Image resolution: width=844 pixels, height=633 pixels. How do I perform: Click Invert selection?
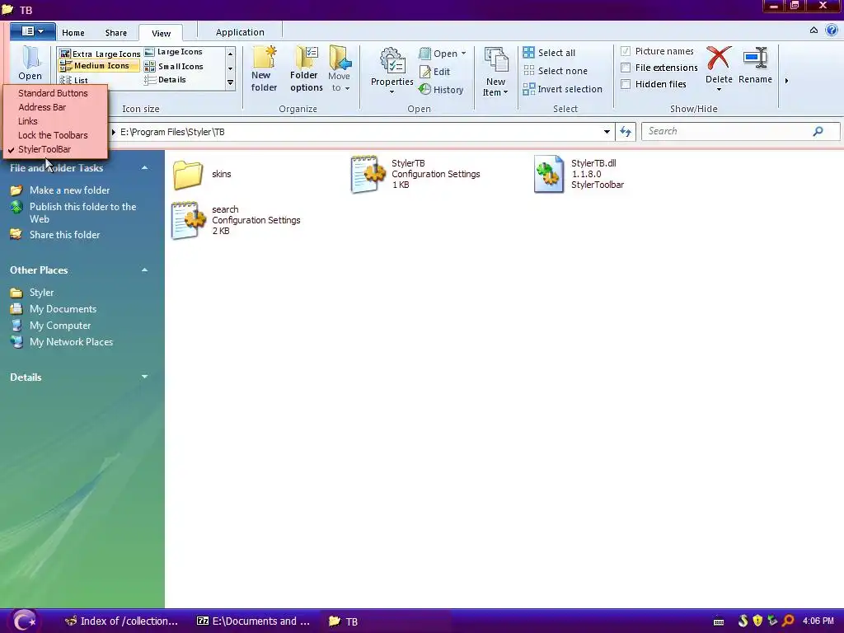562,89
